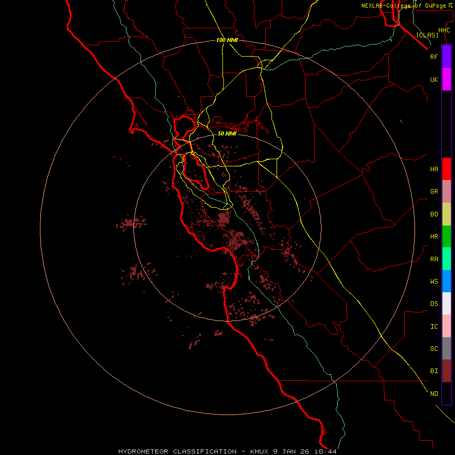Click the white DS legend color swatch
This screenshot has height=455, width=455.
click(446, 303)
